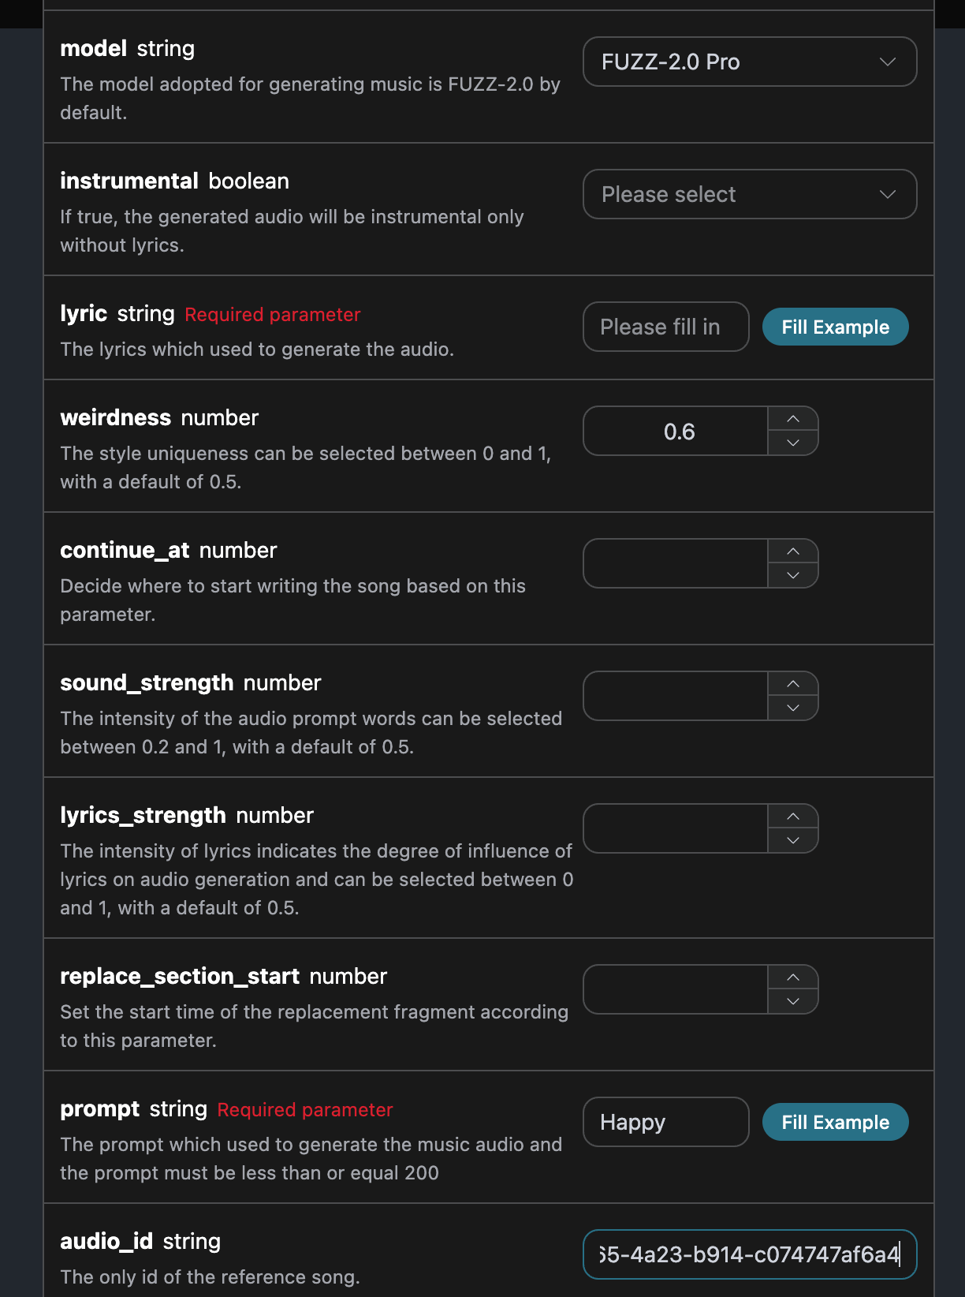The image size is (965, 1297).
Task: Focus the lyric text input field
Action: [665, 327]
